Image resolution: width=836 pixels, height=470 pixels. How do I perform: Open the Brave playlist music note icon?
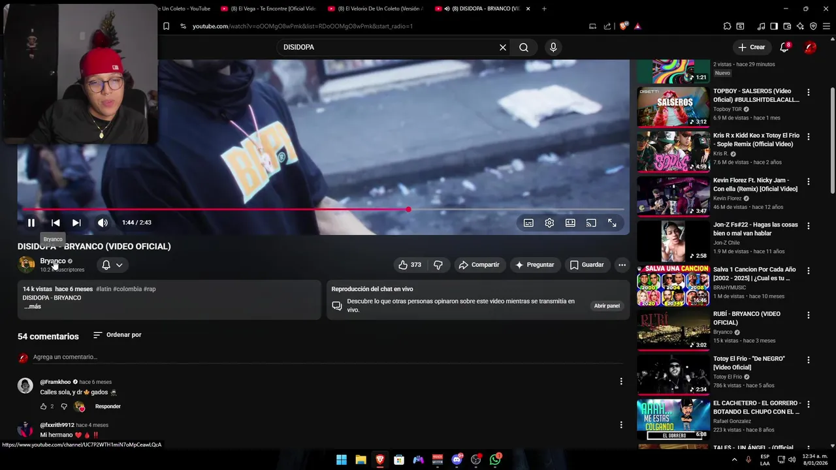761,26
